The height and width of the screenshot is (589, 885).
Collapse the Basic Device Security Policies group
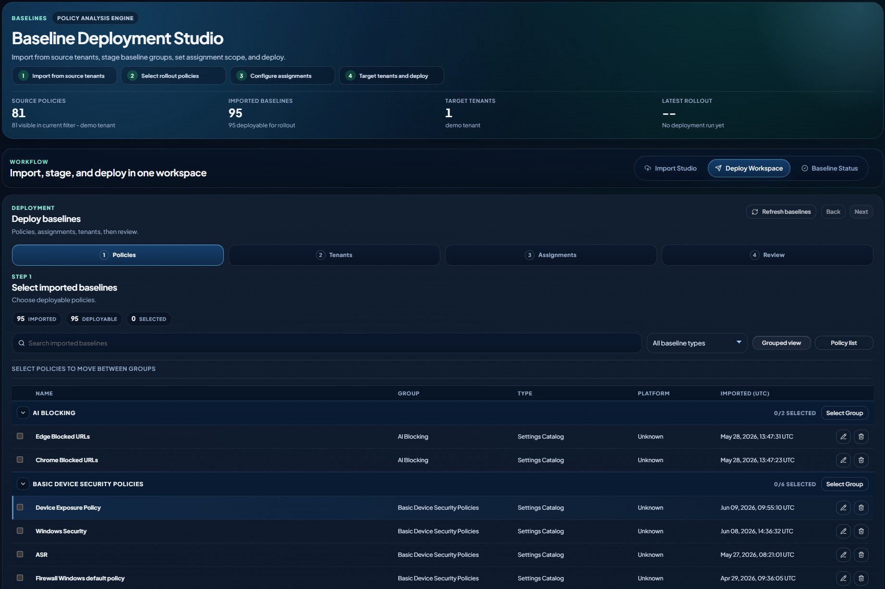tap(23, 484)
